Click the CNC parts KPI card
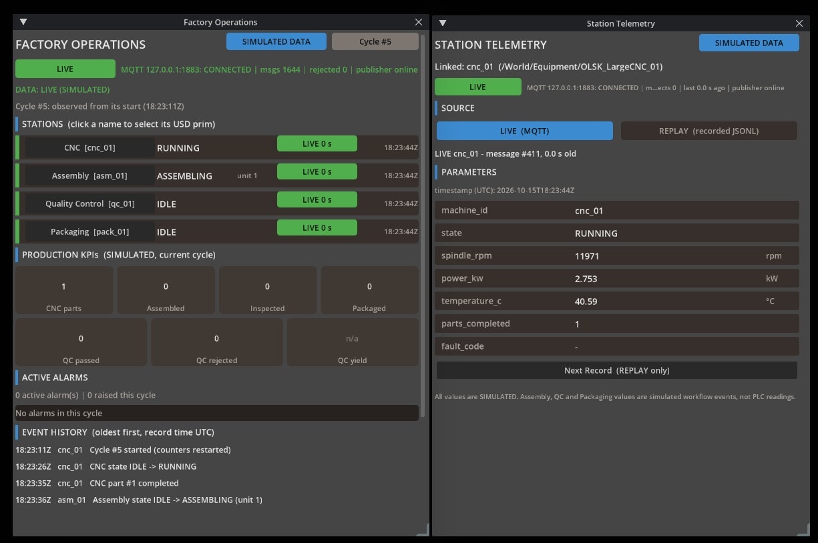 (x=64, y=290)
